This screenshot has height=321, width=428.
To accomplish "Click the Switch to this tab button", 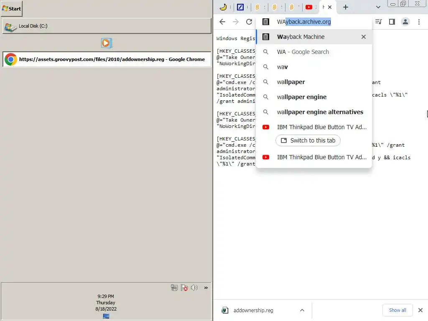I will coord(308,140).
